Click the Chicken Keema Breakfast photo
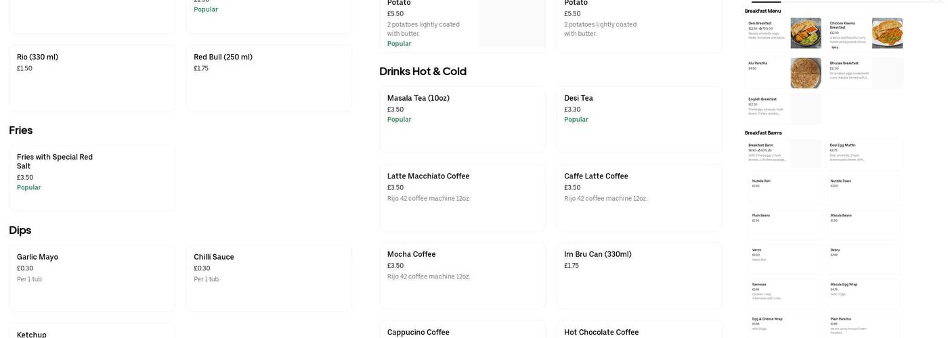948x338 pixels. point(887,33)
